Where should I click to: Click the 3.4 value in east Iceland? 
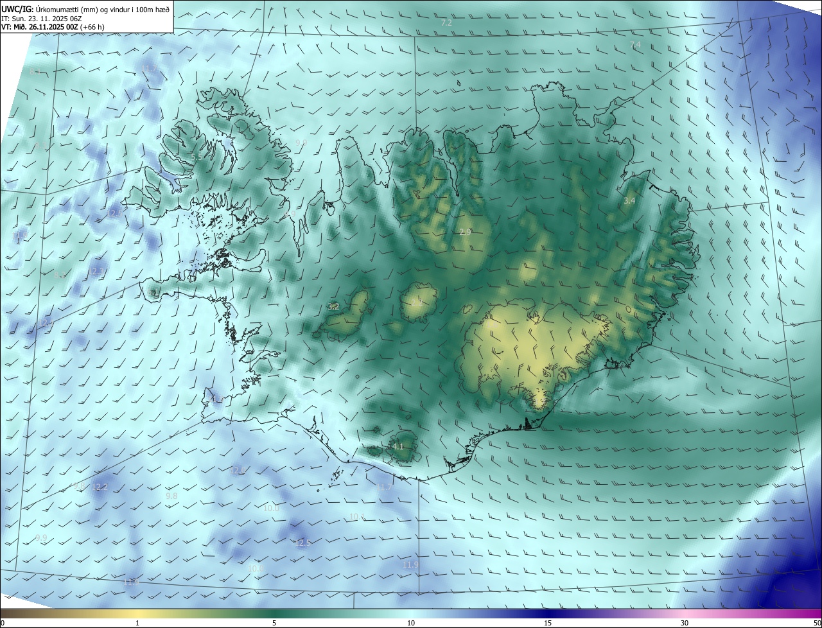point(630,201)
